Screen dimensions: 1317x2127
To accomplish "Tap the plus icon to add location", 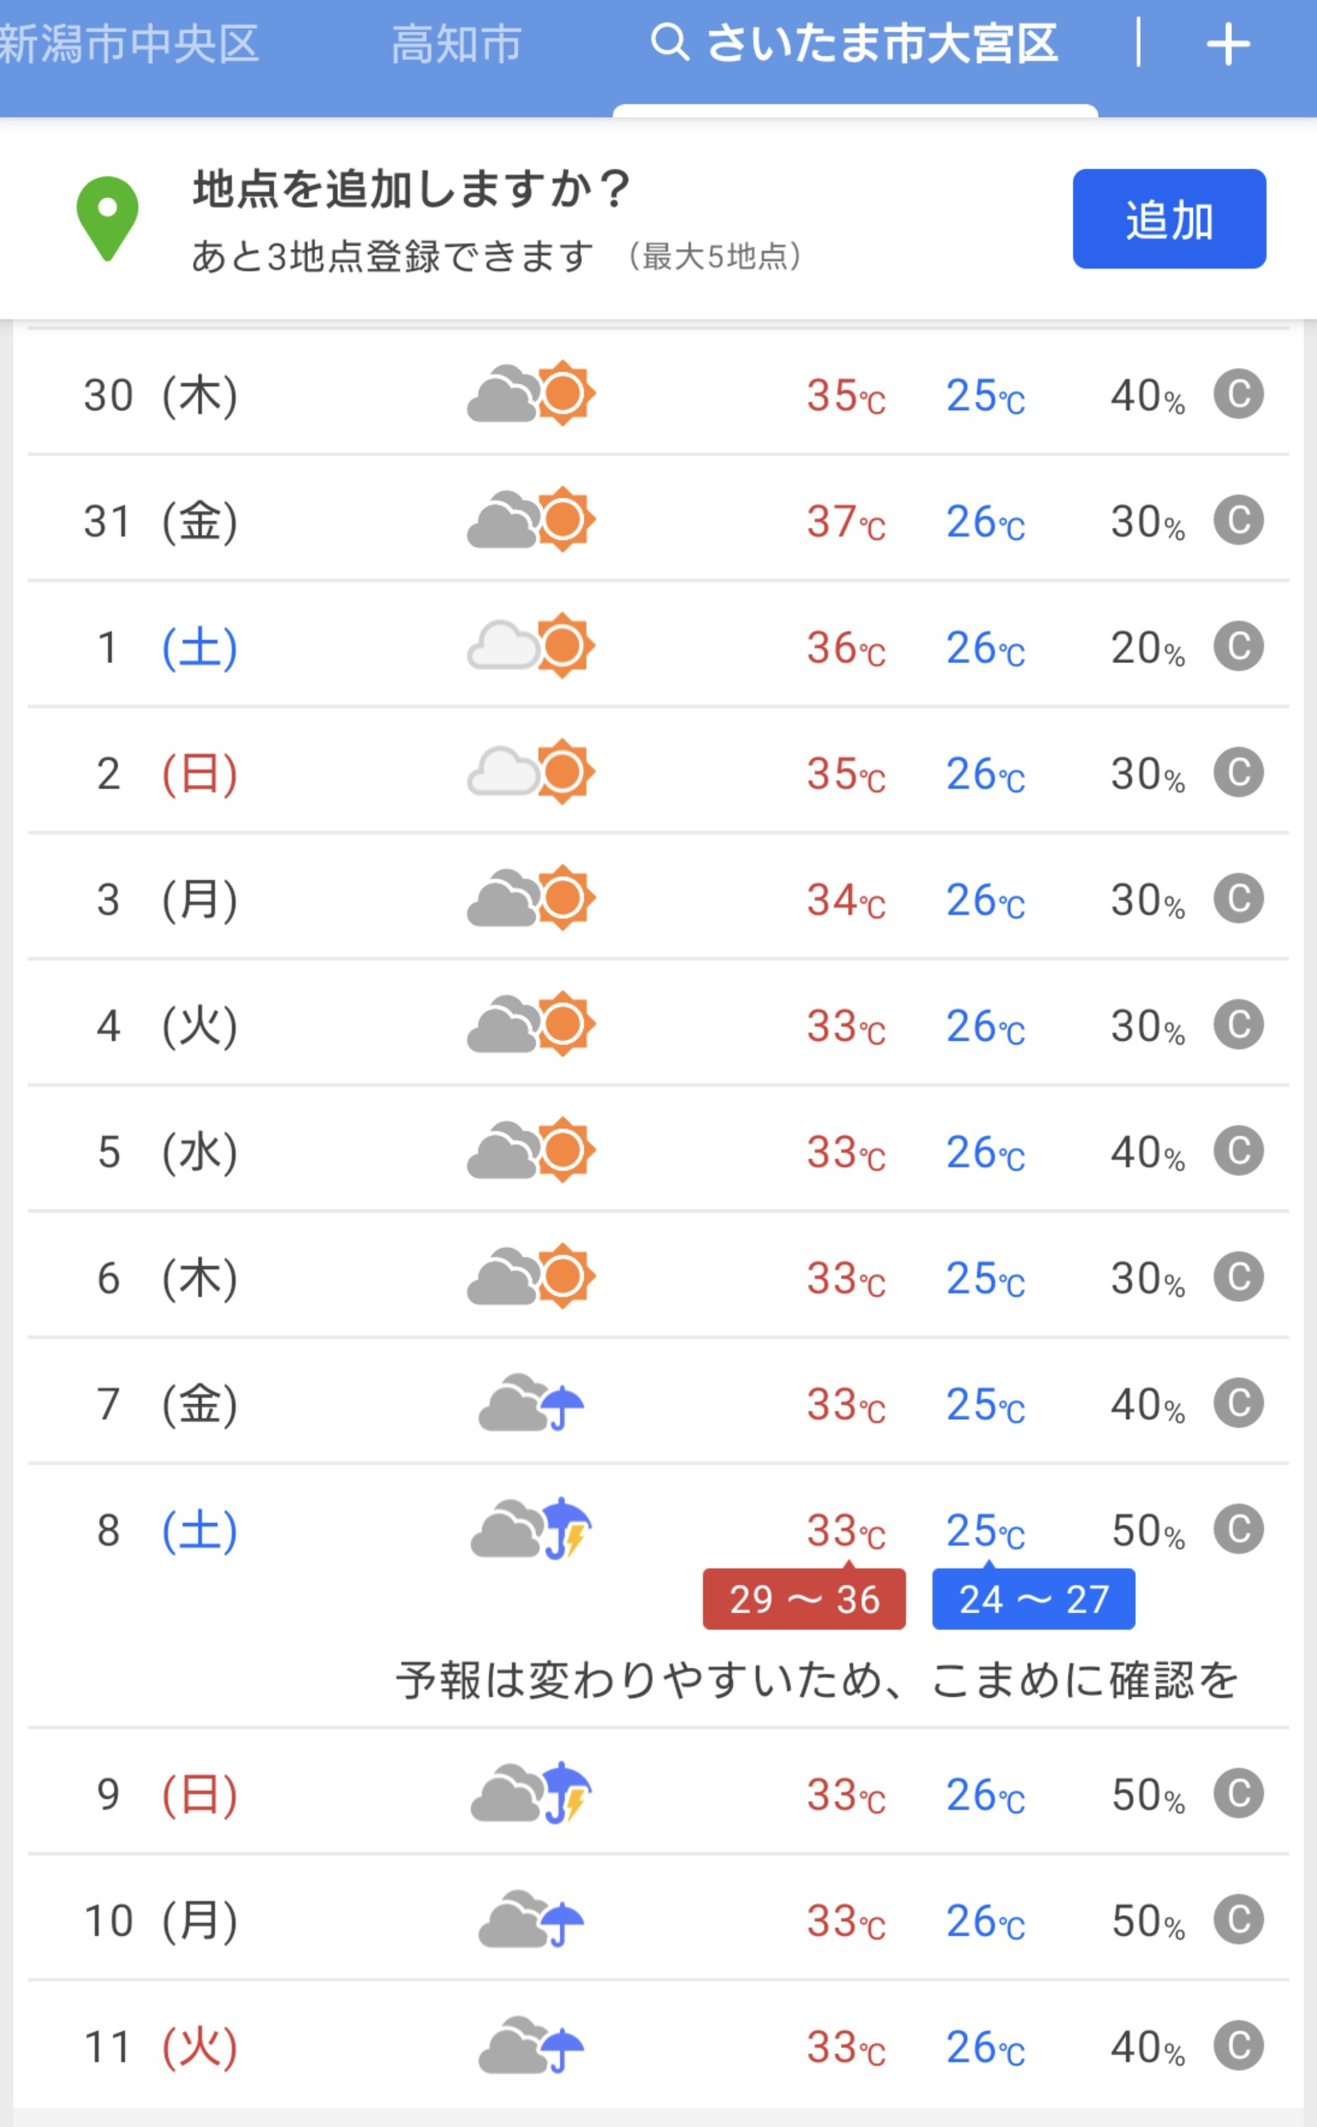I will [x=1227, y=44].
